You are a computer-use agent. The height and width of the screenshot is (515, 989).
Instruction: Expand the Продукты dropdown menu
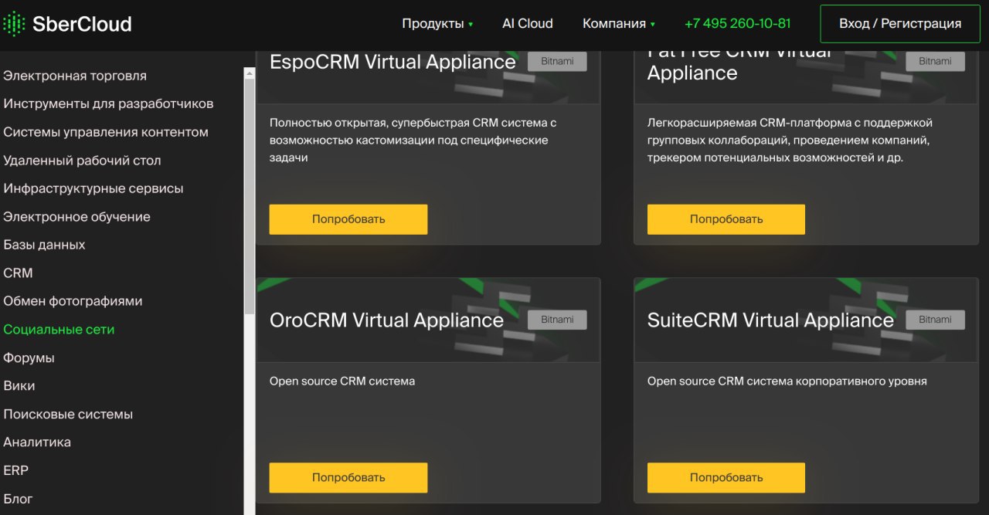(437, 23)
